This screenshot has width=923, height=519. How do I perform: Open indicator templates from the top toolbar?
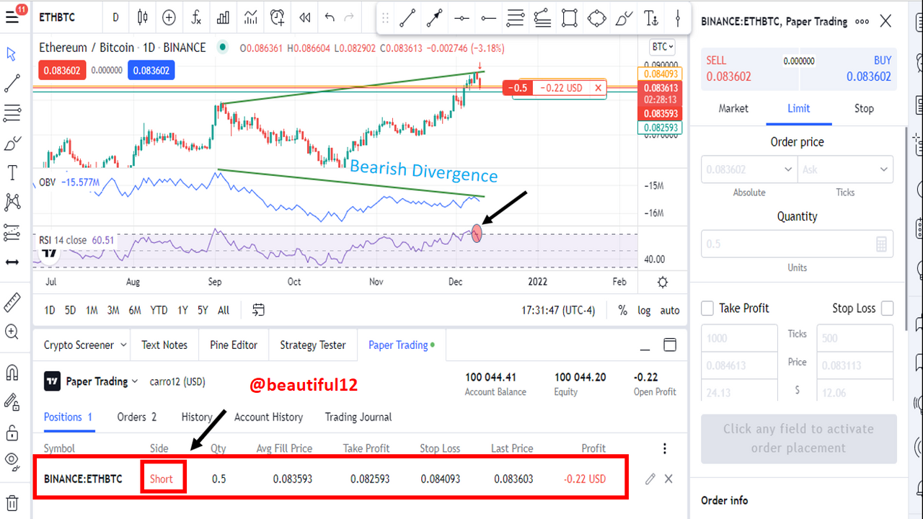pos(251,17)
